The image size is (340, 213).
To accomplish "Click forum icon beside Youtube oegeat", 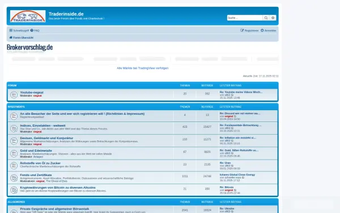I will (14, 95).
